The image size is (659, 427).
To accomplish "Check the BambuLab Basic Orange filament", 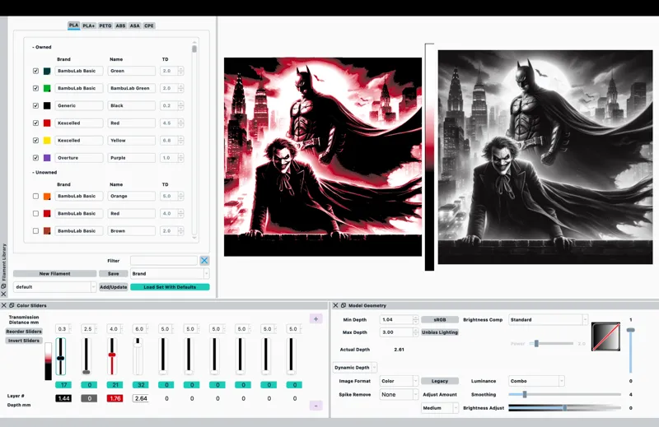I will pos(35,196).
